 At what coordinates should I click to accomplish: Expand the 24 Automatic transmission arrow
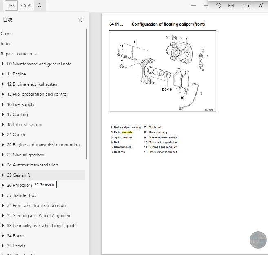click(2, 165)
